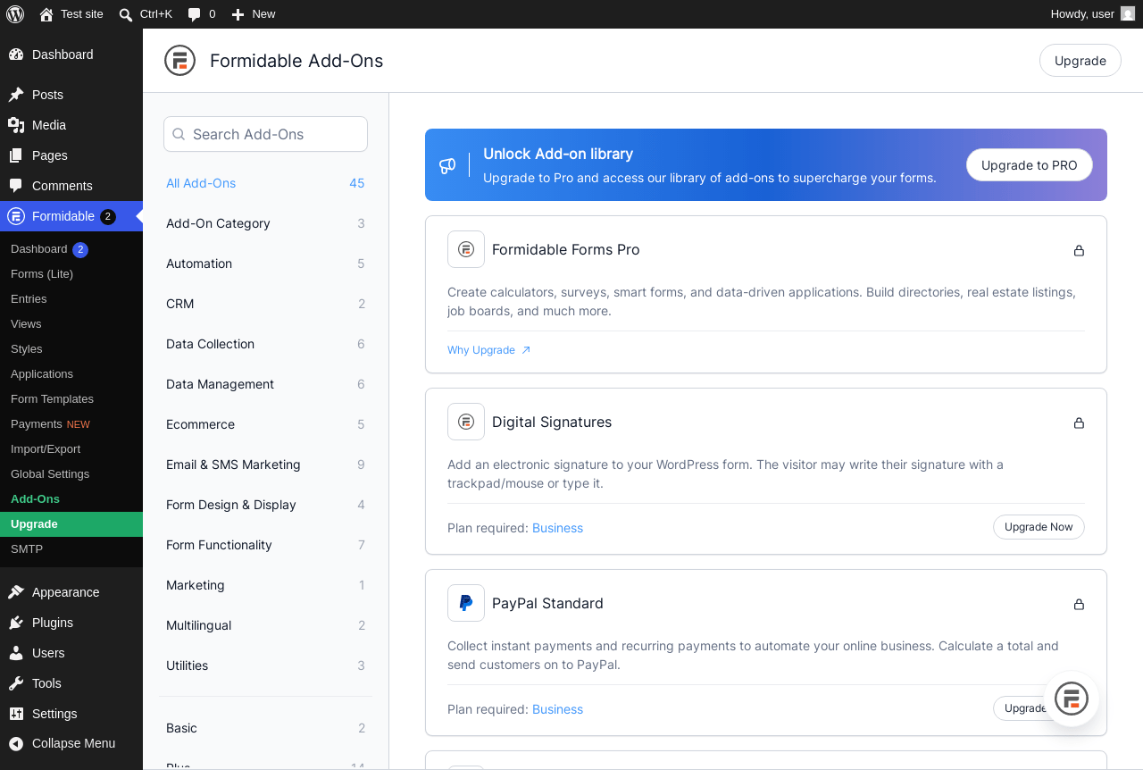Click lock icon on Formidable Forms Pro card

click(1079, 250)
